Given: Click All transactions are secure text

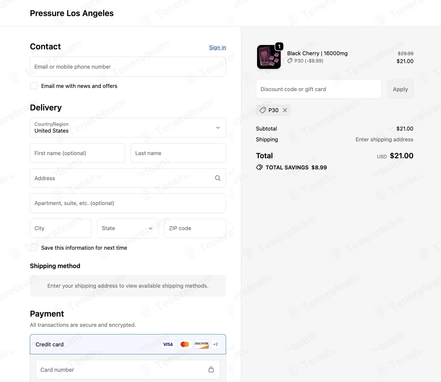Looking at the screenshot, I should [83, 325].
